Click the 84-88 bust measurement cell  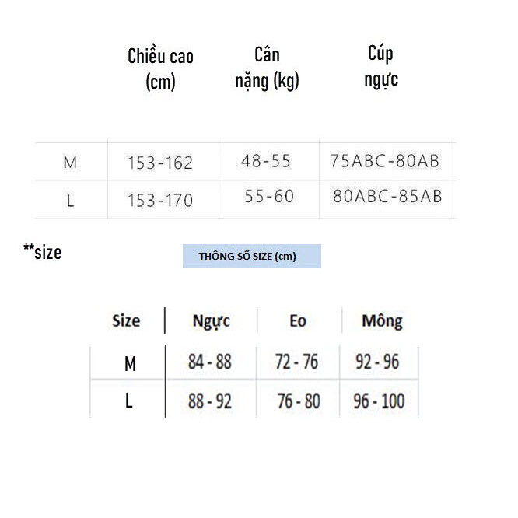pos(209,362)
